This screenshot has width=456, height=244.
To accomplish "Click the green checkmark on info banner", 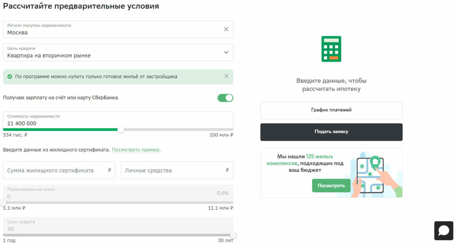I will point(9,76).
